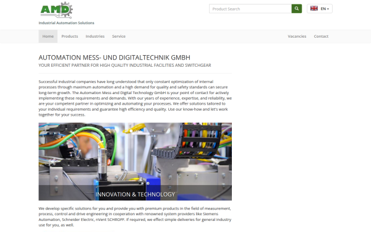Image resolution: width=371 pixels, height=232 pixels.
Task: Go to the Contact page
Action: [321, 37]
